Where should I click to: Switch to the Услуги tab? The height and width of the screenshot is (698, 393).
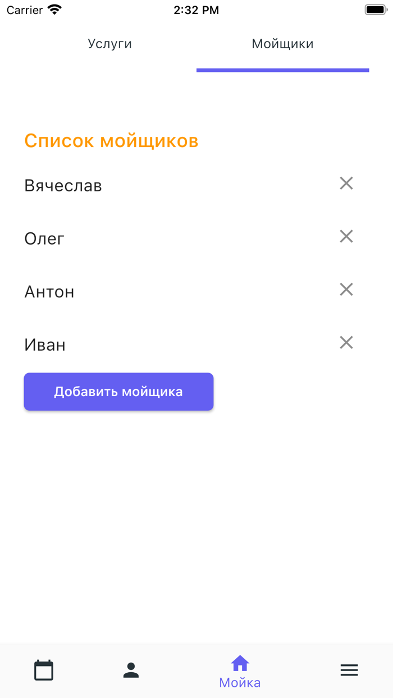coord(110,44)
